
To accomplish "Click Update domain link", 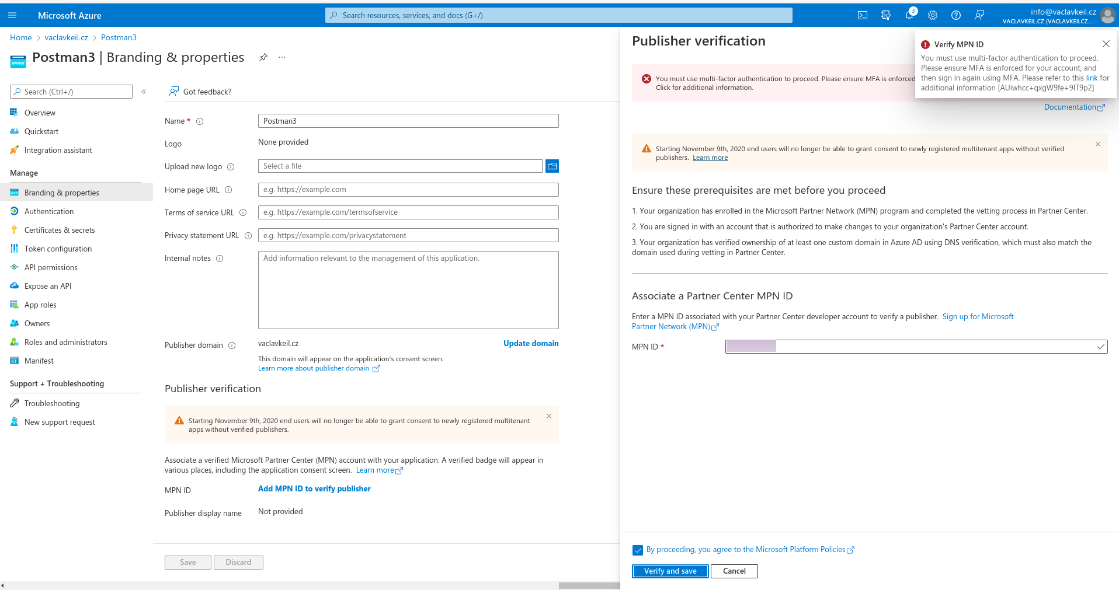I will pyautogui.click(x=531, y=344).
